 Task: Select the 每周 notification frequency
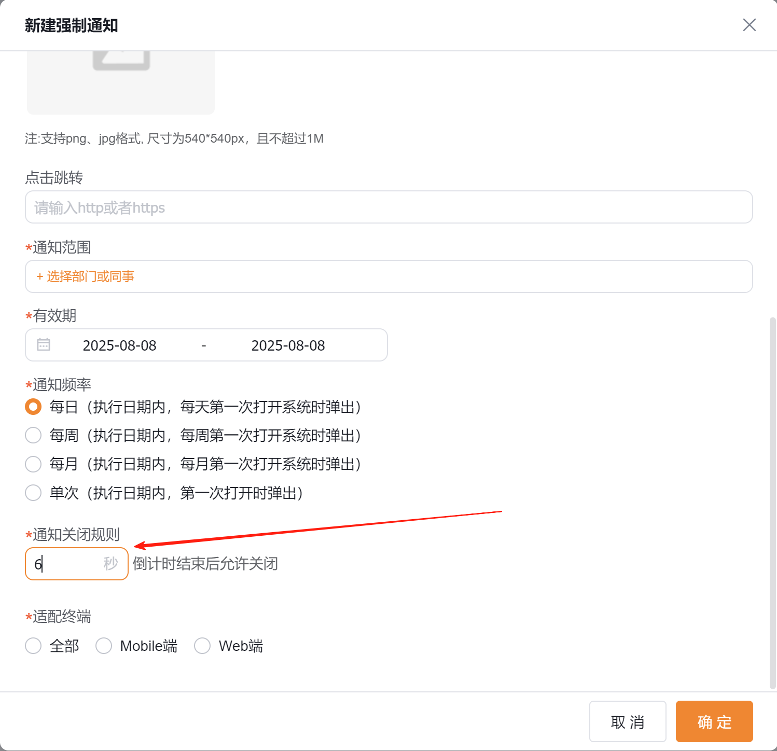33,436
